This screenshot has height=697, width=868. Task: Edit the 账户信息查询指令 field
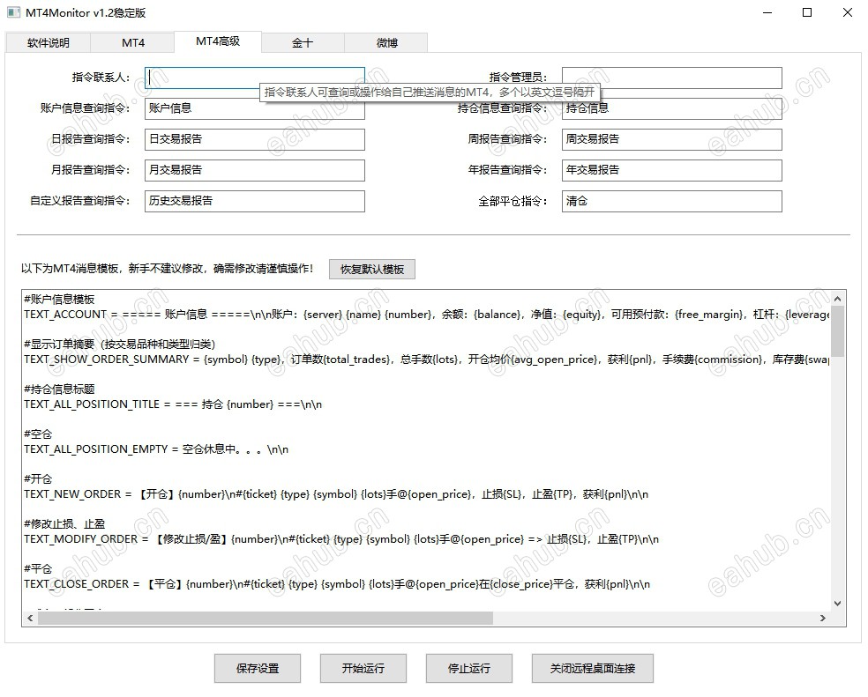click(255, 108)
